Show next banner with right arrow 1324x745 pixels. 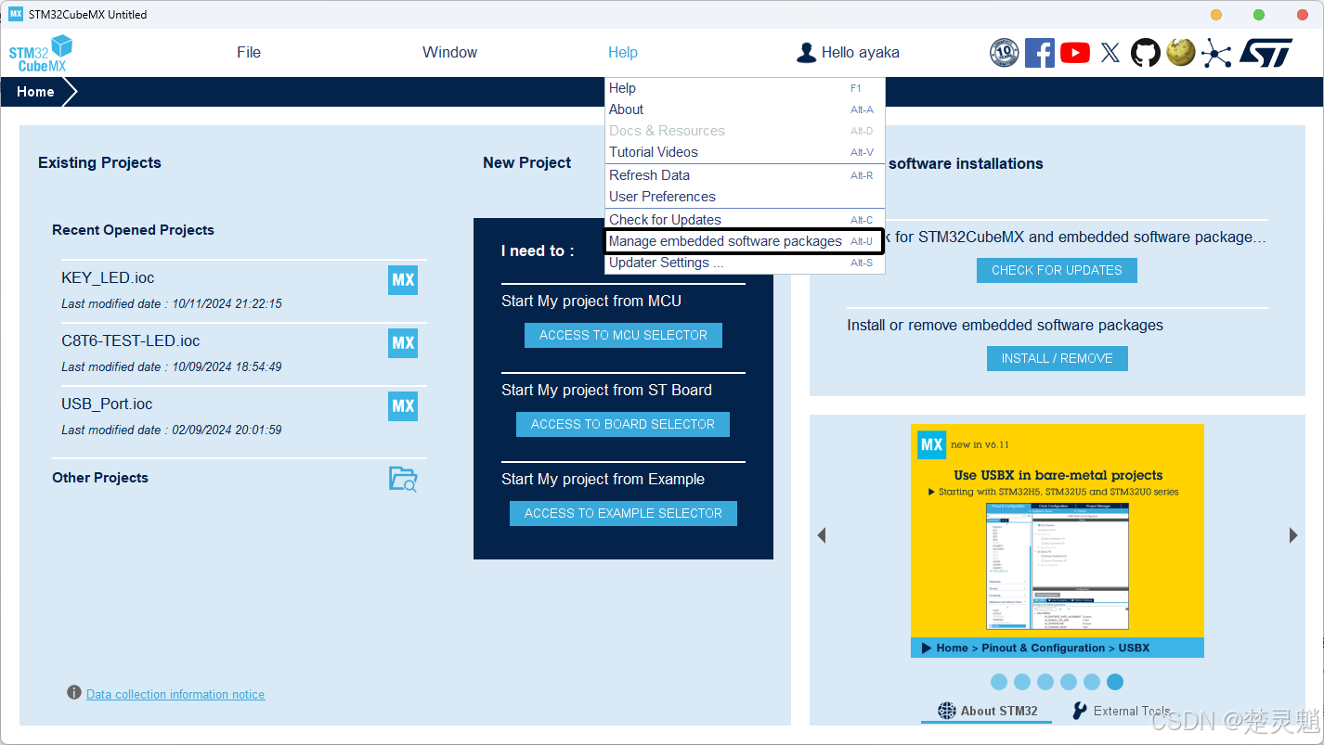pos(1292,535)
